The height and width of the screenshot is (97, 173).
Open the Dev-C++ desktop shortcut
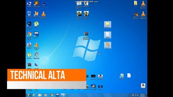(36, 35)
